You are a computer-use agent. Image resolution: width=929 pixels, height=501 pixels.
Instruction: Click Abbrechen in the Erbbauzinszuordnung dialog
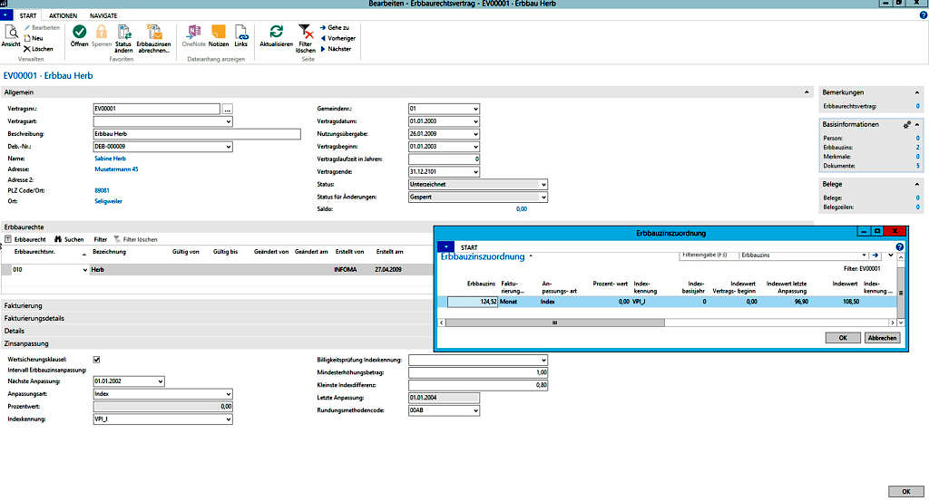tap(881, 338)
